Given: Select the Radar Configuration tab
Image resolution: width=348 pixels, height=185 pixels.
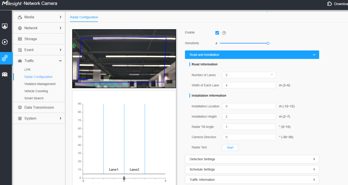Looking at the screenshot, I should (x=84, y=17).
